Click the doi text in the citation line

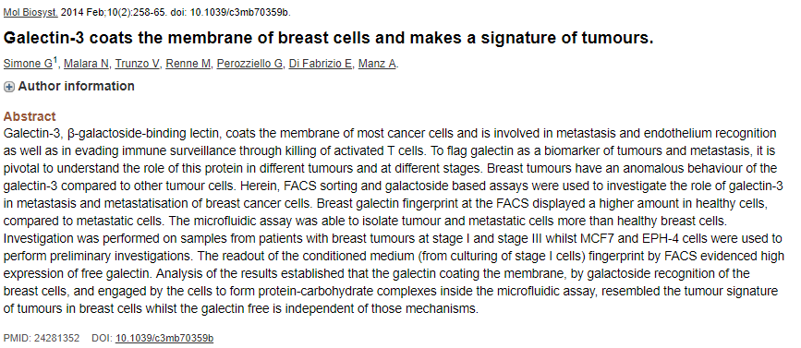click(x=231, y=12)
